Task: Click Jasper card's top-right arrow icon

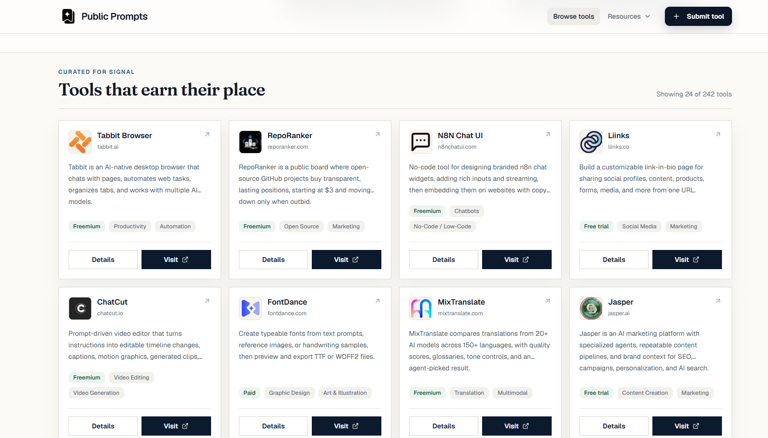Action: click(x=718, y=301)
